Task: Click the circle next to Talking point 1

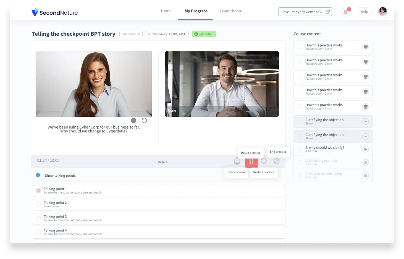Action: coord(38,190)
